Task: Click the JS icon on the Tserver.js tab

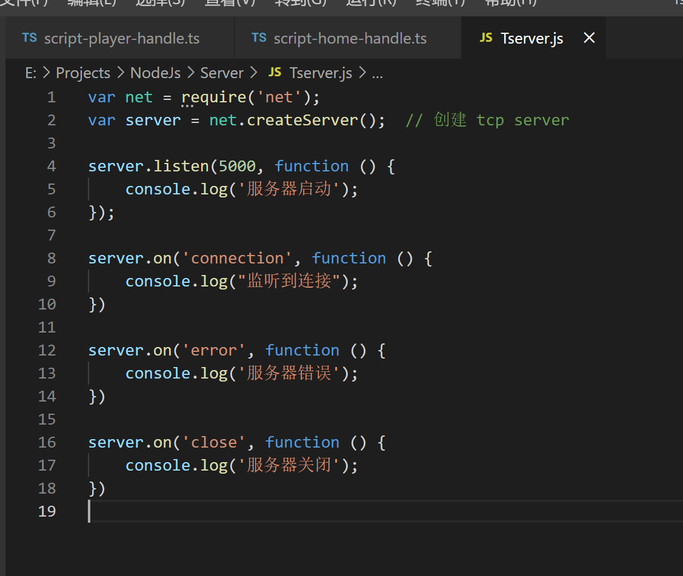Action: pos(485,38)
